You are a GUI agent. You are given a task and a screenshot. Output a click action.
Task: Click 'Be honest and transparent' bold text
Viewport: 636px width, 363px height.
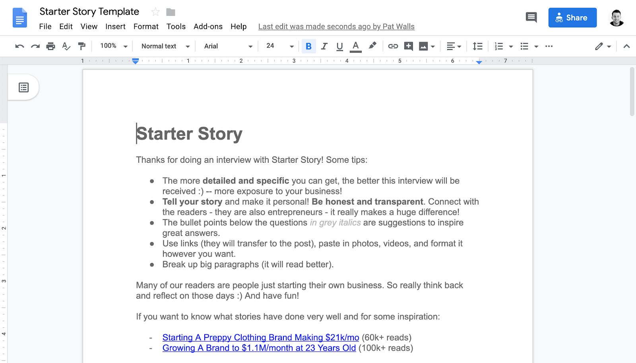[367, 202]
